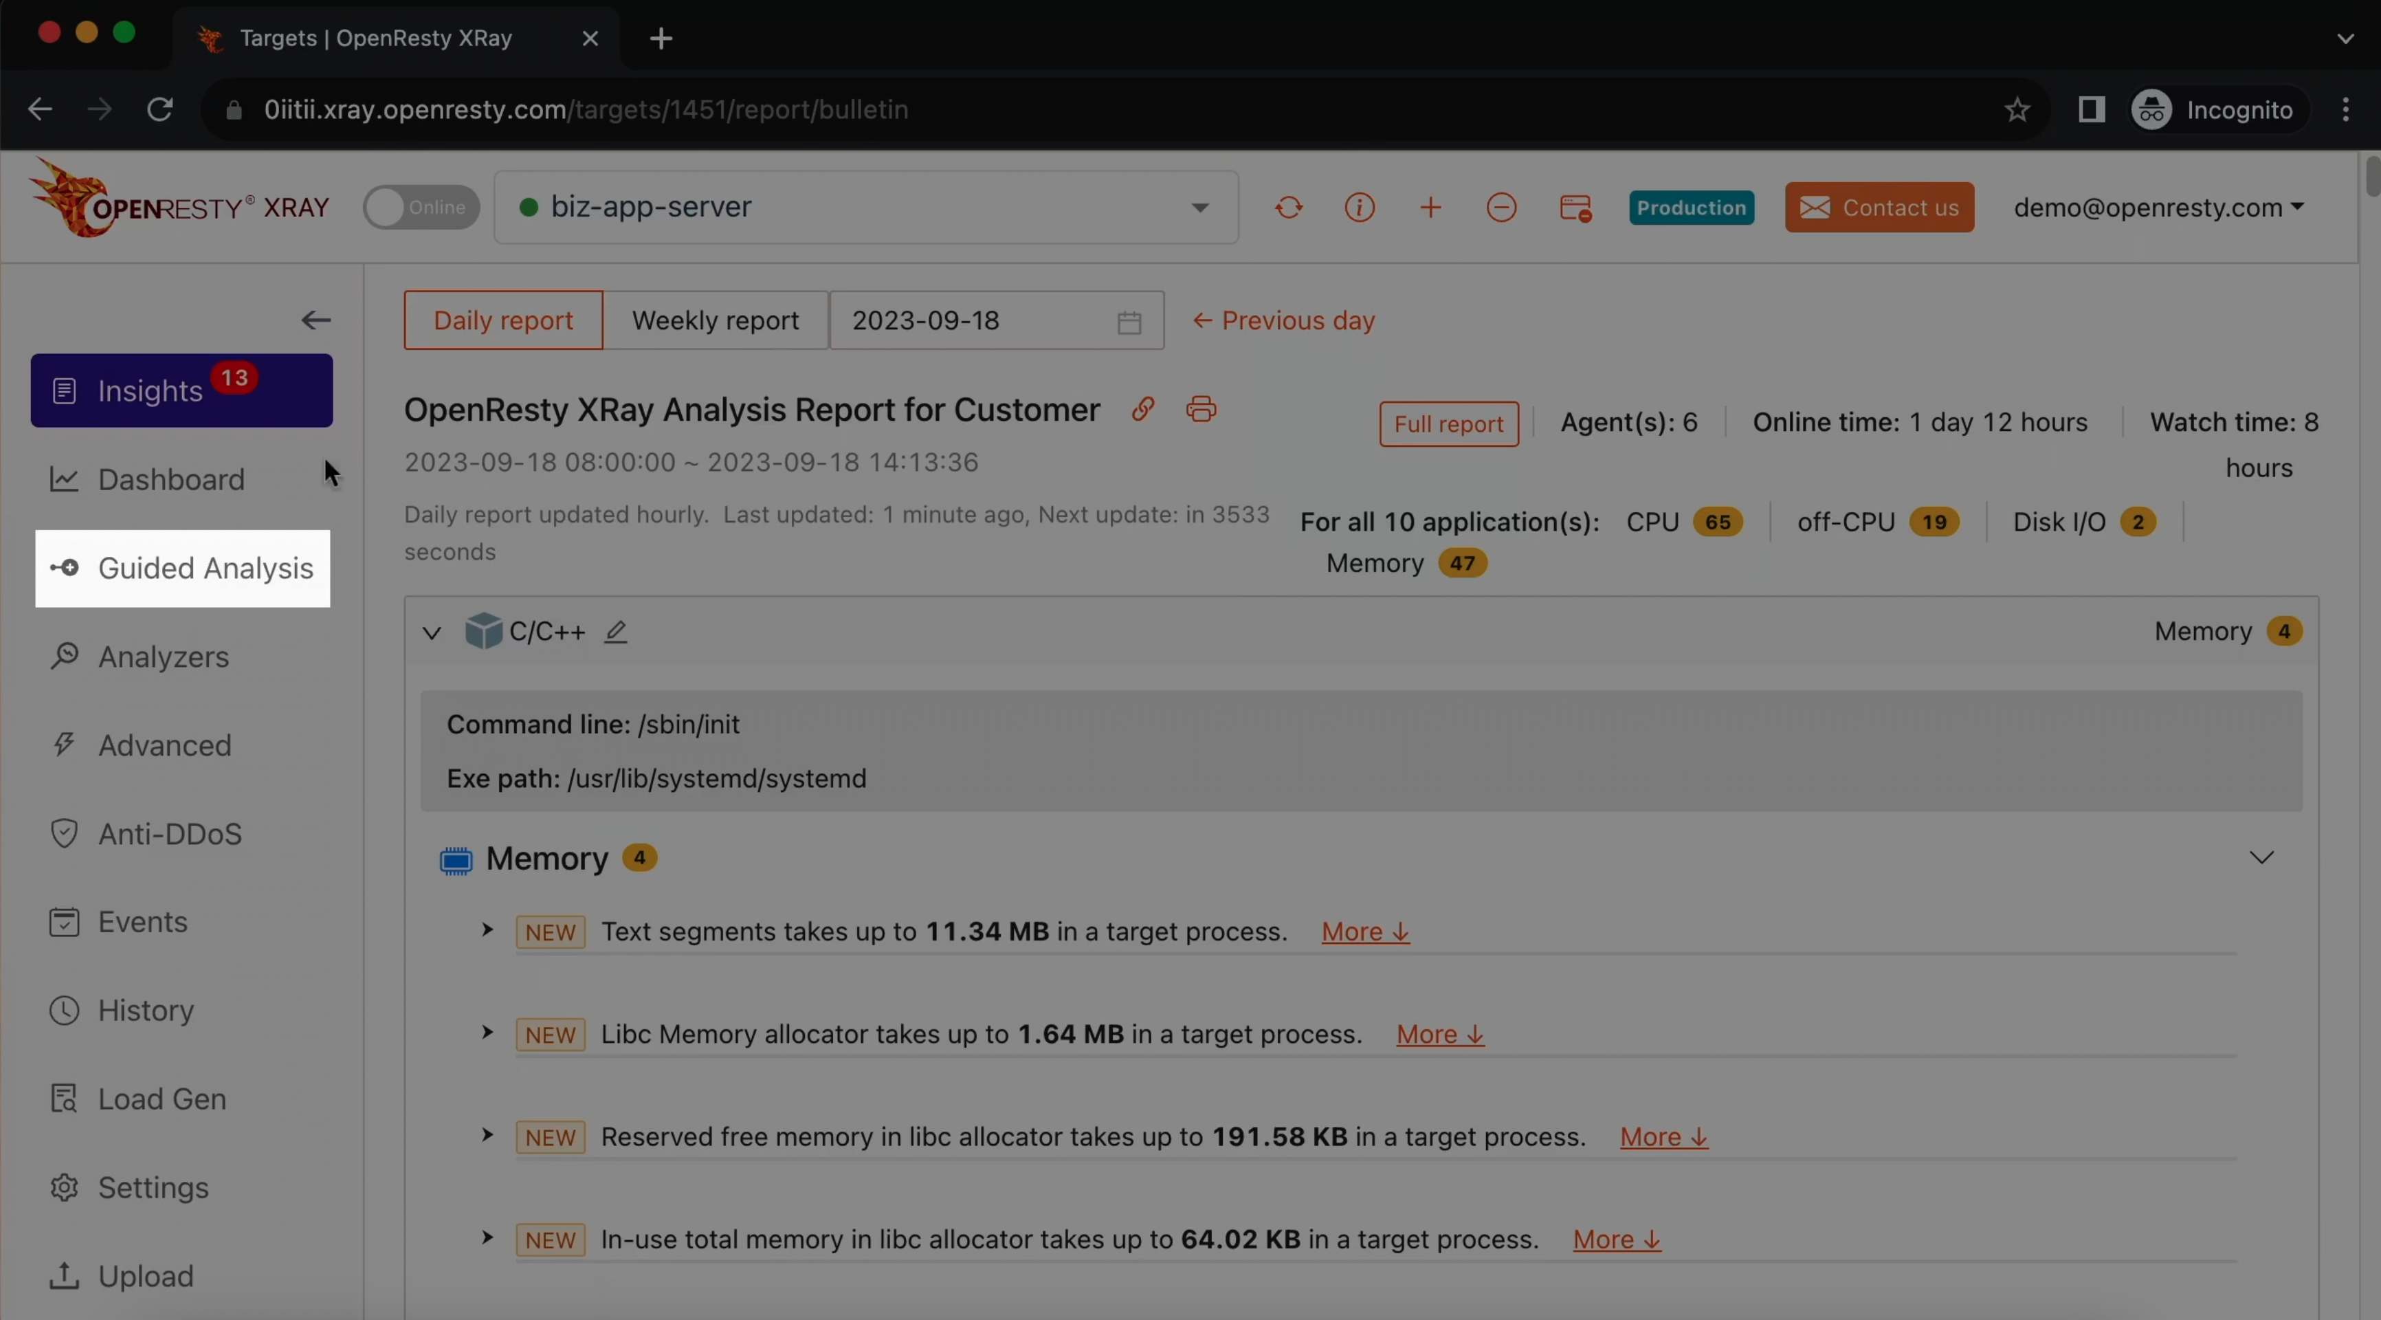Click the Contact us button
This screenshot has height=1320, width=2381.
1879,207
